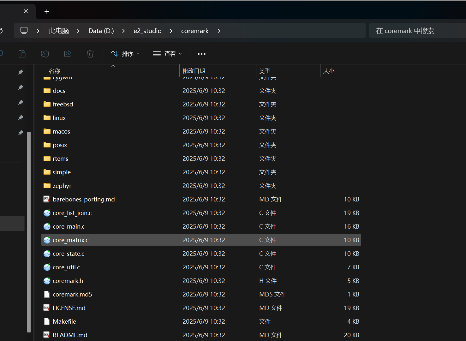Close the current tab
466x341 pixels.
(x=26, y=11)
